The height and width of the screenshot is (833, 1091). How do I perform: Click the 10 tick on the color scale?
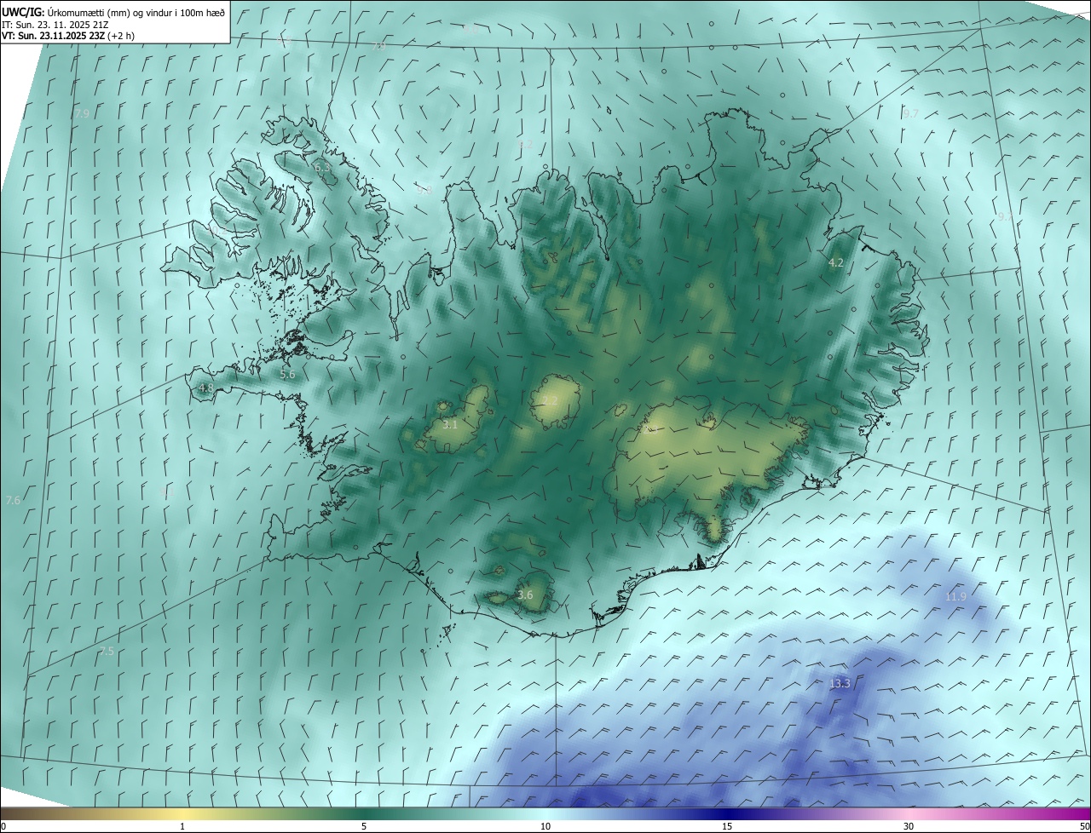click(x=545, y=827)
